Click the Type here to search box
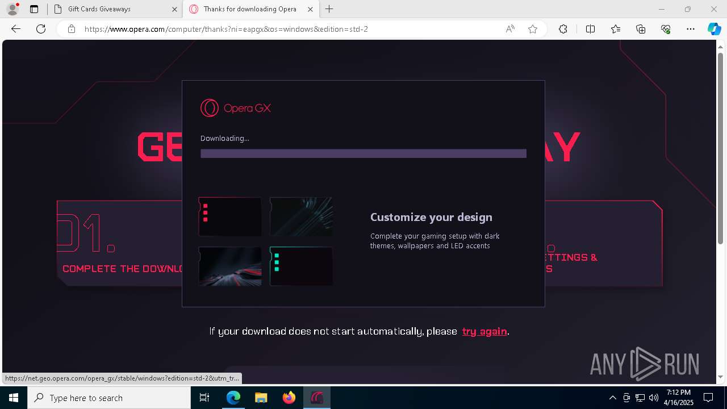727x409 pixels. [x=109, y=398]
